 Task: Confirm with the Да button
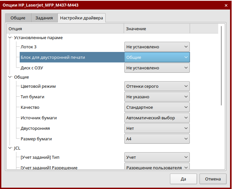[x=183, y=179]
